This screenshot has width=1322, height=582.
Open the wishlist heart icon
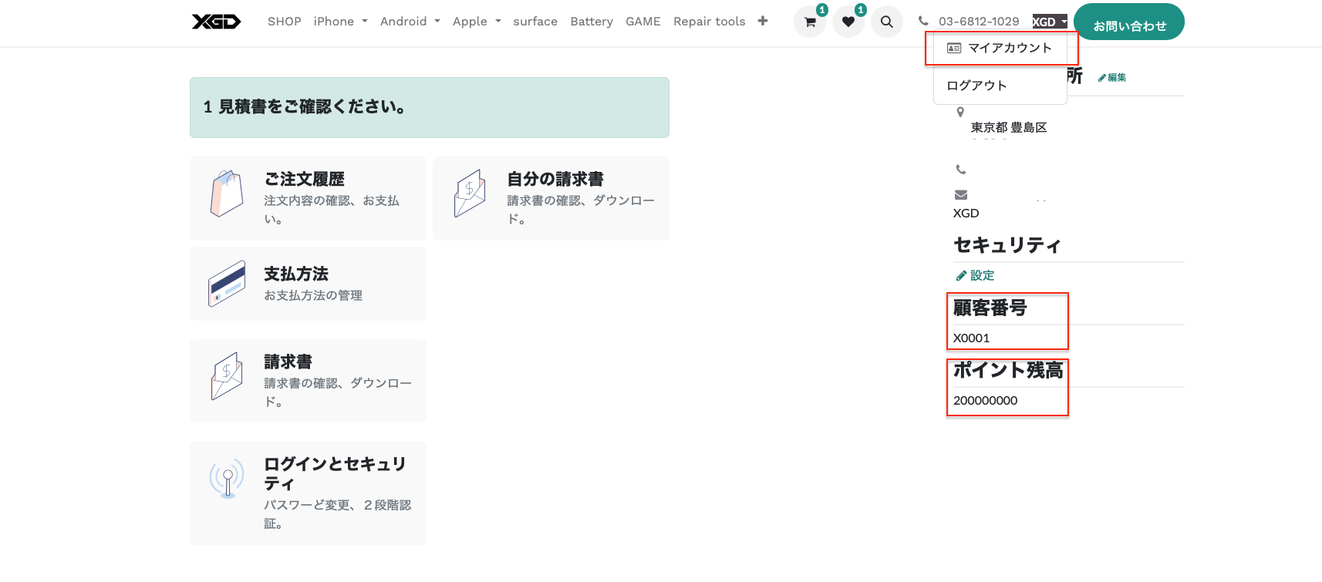848,22
